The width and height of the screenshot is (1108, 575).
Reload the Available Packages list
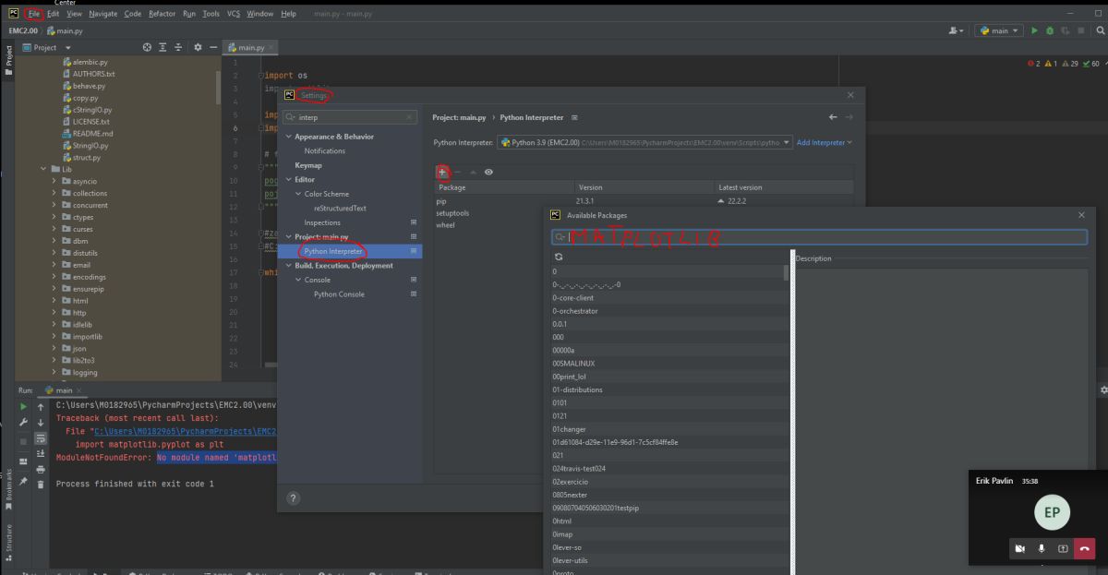pyautogui.click(x=559, y=257)
